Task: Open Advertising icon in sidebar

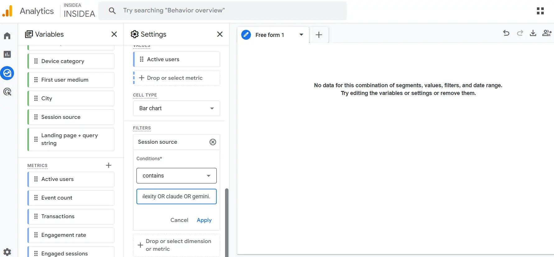Action: tap(7, 92)
